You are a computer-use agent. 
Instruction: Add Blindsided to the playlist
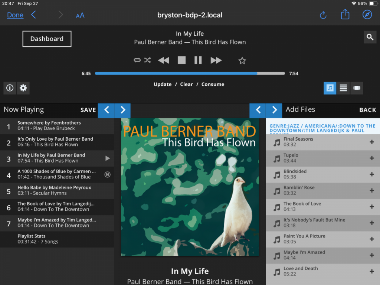(x=372, y=174)
